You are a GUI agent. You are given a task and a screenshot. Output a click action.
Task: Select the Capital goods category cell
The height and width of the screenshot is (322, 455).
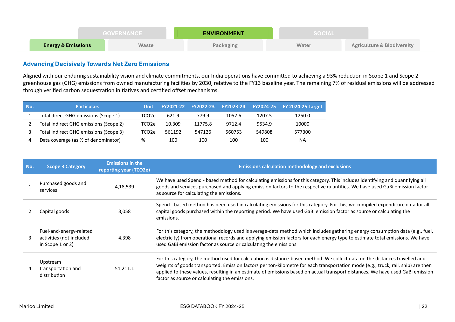54,211
